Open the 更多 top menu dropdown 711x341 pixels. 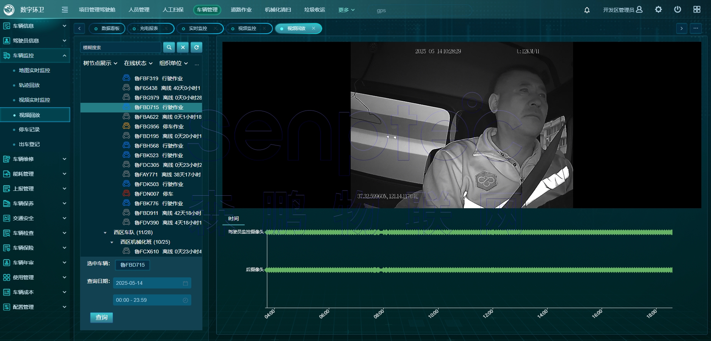coord(346,10)
